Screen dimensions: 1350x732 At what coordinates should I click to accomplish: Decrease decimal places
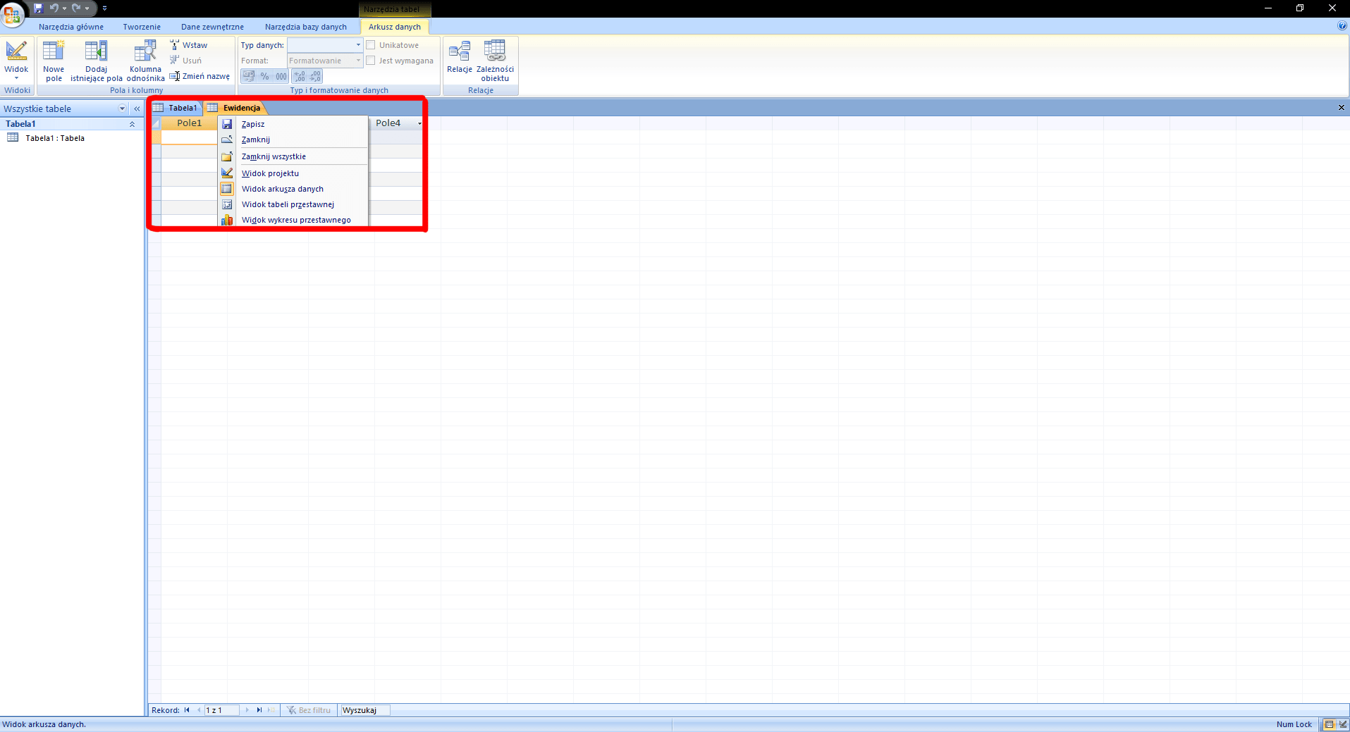[315, 76]
